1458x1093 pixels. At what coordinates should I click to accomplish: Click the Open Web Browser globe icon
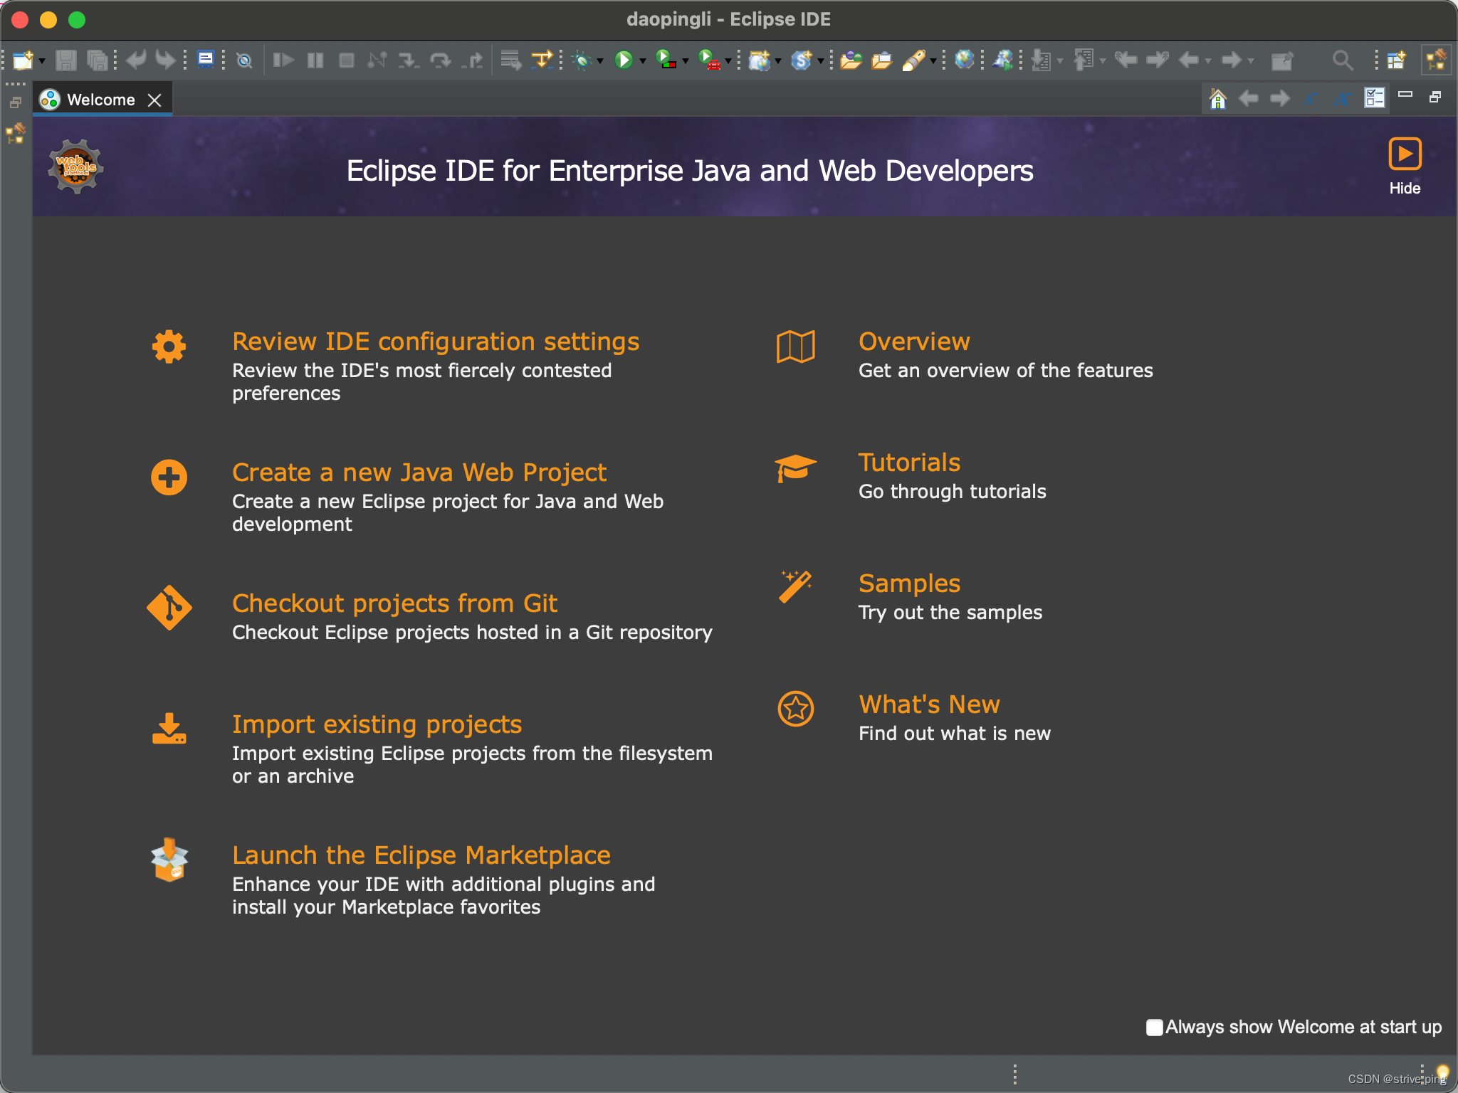(x=965, y=60)
